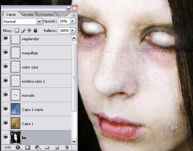This screenshot has height=151, width=193.
Task: Hide the Capa 1 copia layer
Action: [5, 109]
